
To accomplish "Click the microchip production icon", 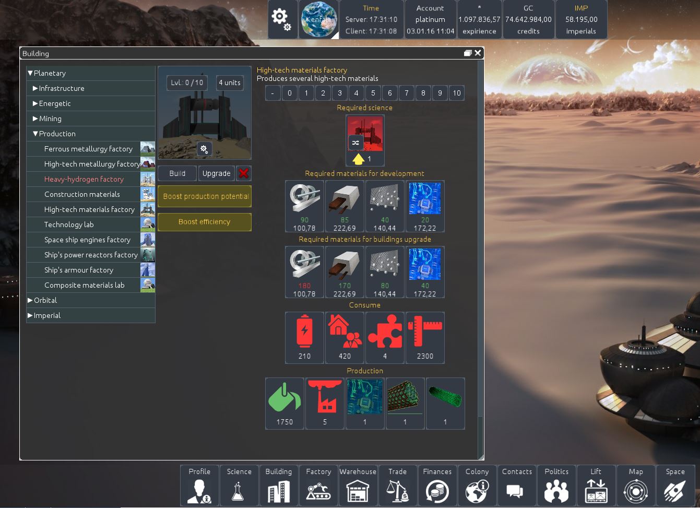I will 365,404.
